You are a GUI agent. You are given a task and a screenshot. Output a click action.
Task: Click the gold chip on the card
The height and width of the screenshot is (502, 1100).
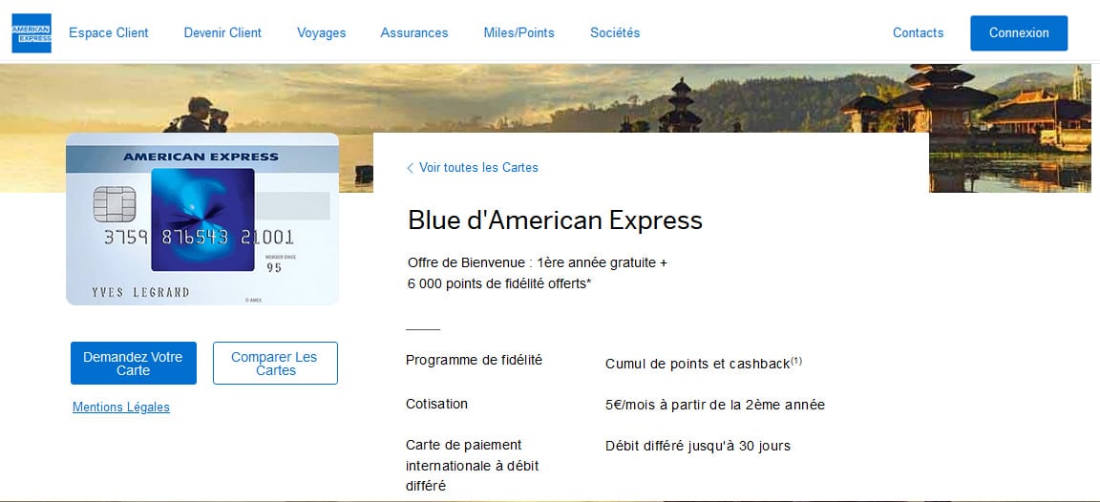point(114,202)
